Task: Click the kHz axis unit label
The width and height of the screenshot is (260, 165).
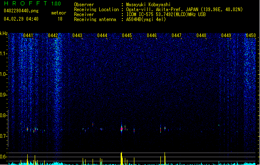Action: pos(4,33)
